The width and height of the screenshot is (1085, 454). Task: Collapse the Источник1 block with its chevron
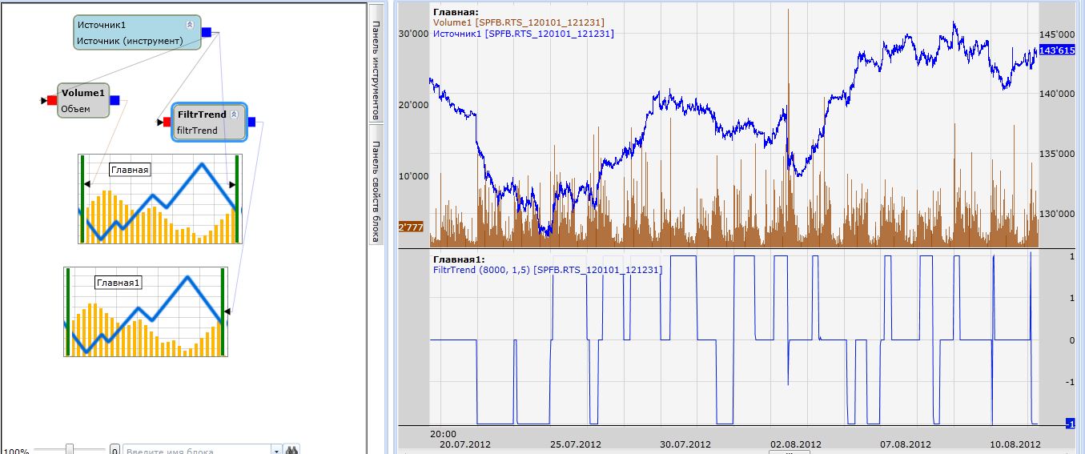click(190, 25)
